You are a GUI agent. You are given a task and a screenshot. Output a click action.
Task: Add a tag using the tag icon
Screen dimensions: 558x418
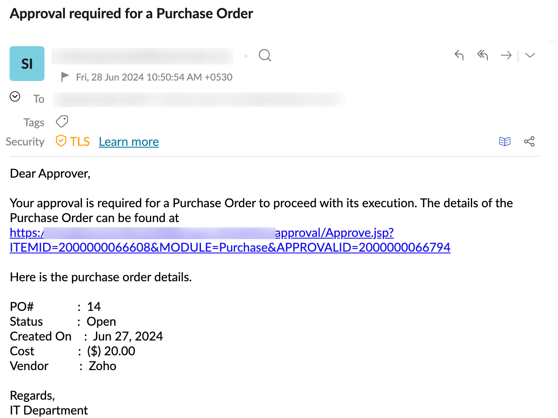pos(62,121)
